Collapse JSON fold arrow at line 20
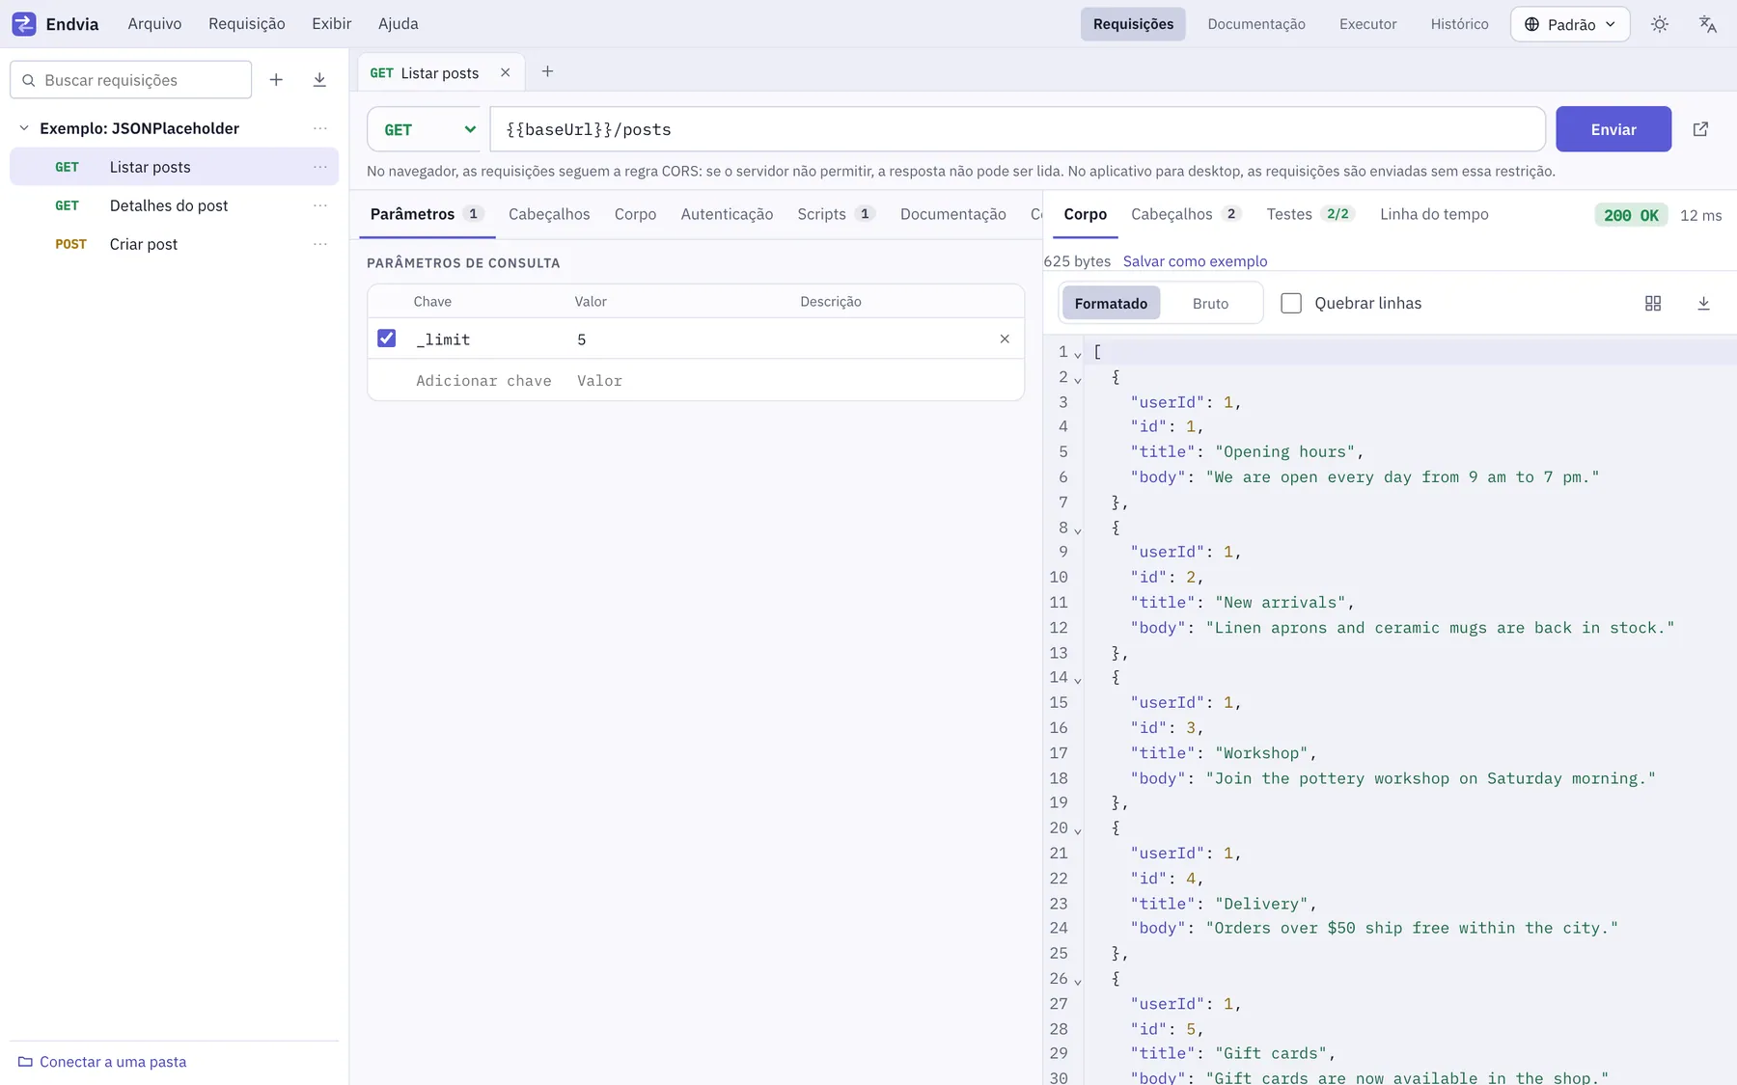This screenshot has width=1737, height=1085. [1078, 830]
